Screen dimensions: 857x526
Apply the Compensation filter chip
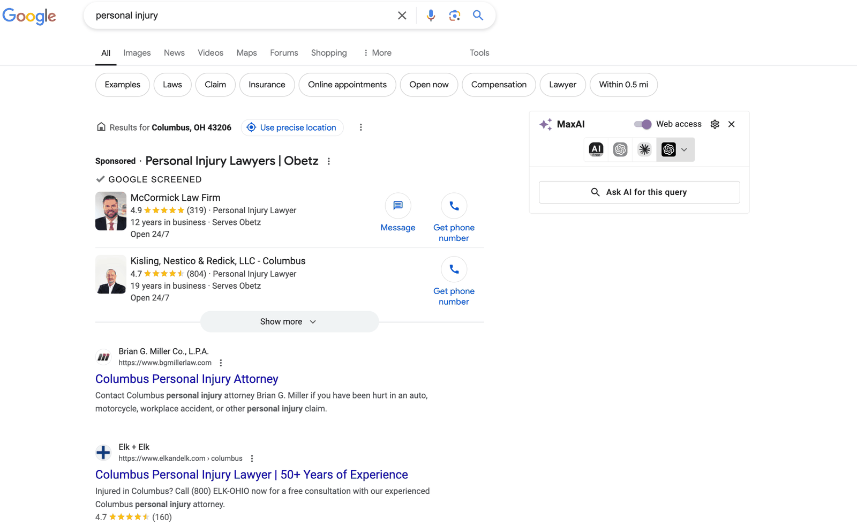coord(499,85)
